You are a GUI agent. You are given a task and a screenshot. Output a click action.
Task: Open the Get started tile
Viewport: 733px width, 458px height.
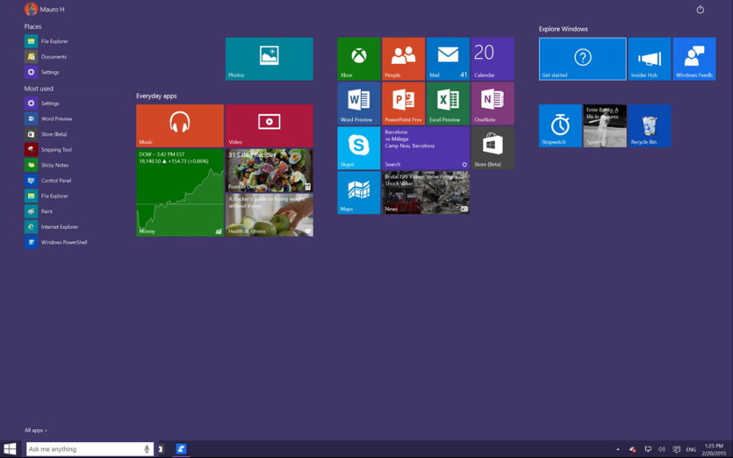click(582, 59)
